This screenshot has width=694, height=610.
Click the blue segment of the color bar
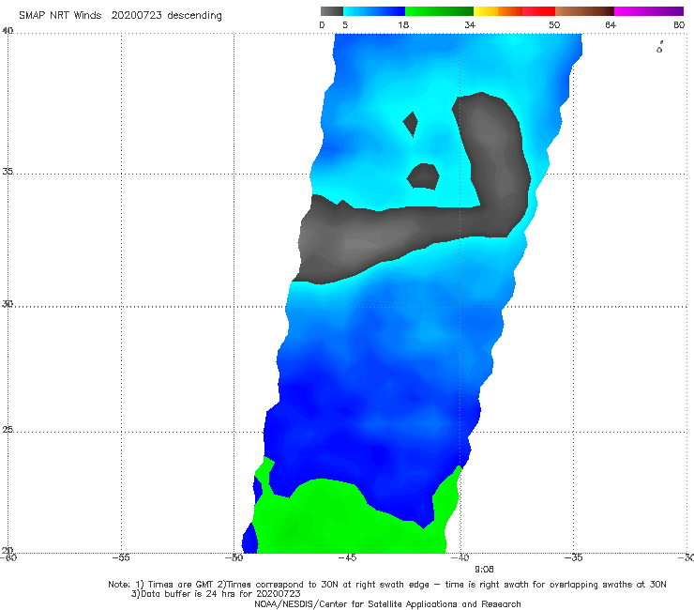click(x=374, y=11)
